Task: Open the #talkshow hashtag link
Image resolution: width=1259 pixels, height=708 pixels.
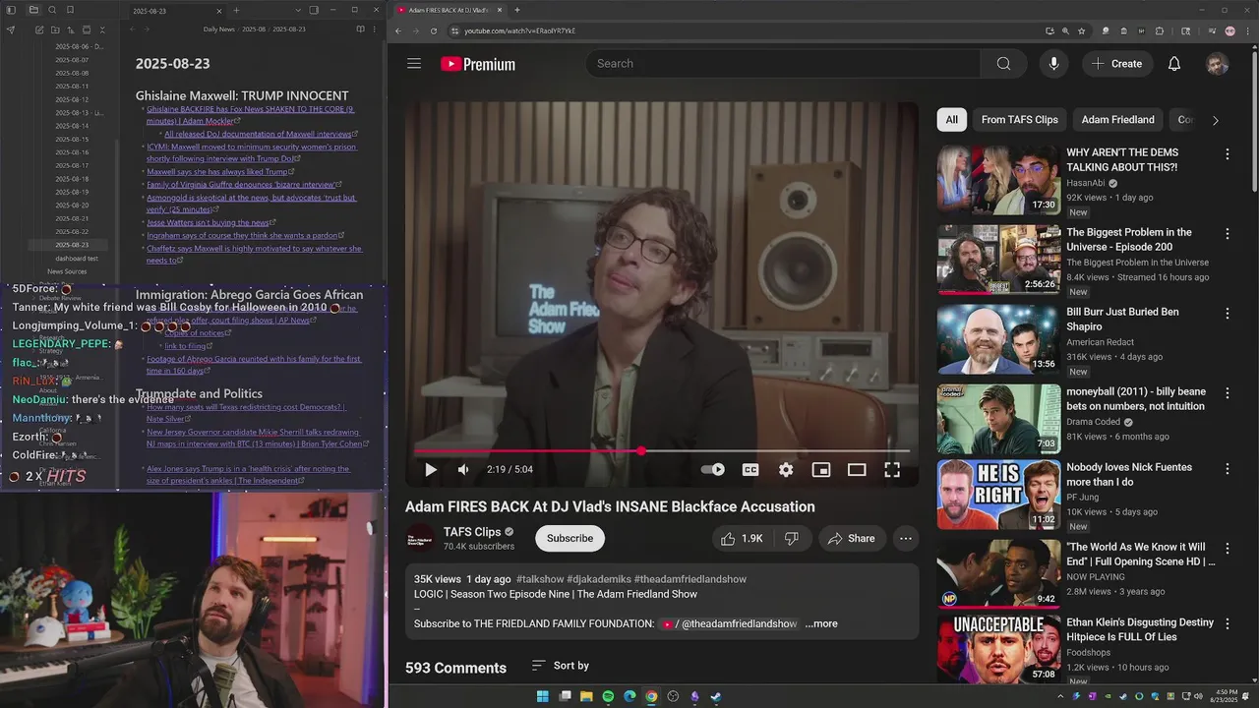Action: pyautogui.click(x=540, y=579)
